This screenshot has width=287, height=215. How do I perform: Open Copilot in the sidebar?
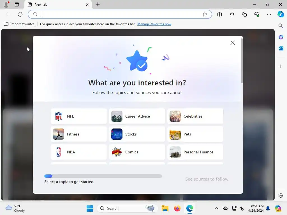tap(281, 14)
